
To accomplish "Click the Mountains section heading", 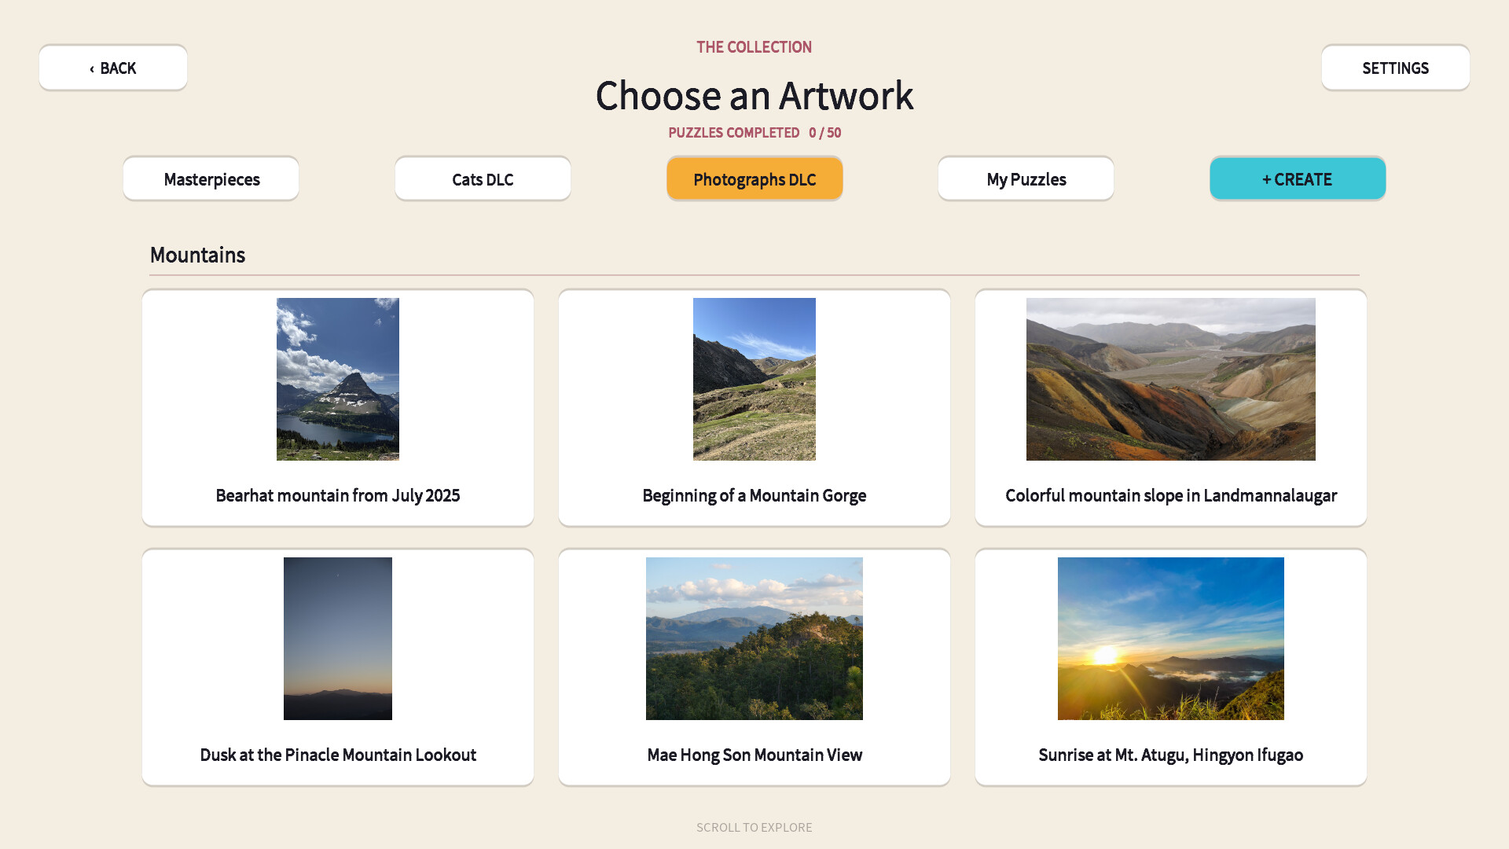I will point(197,255).
